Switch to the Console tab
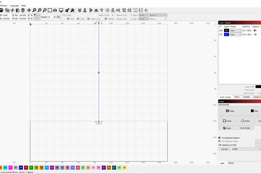Image resolution: width=261 pixels, height=174 pixels. point(247,97)
